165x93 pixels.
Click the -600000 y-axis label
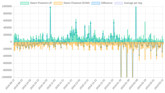[x=7, y=63]
